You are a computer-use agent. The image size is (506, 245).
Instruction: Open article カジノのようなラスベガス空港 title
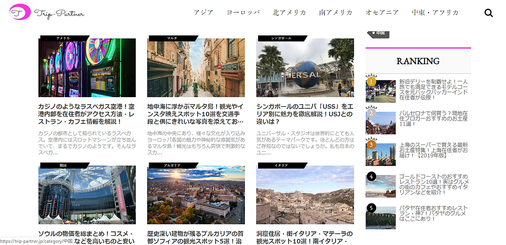(87, 114)
